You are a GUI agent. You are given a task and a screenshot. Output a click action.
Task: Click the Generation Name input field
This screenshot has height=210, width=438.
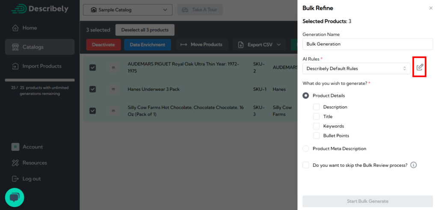click(x=367, y=44)
